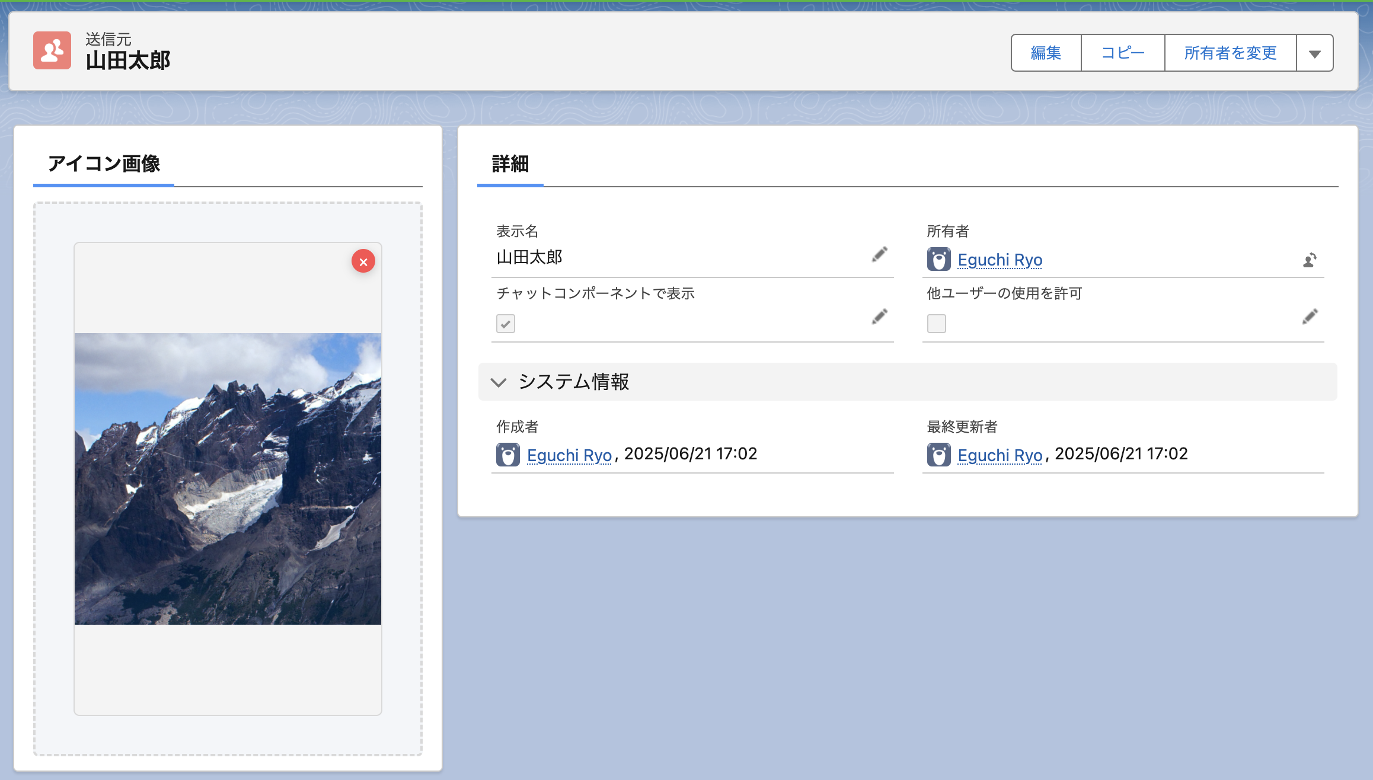Click bear avatar icon under 最終更新者

pos(938,455)
